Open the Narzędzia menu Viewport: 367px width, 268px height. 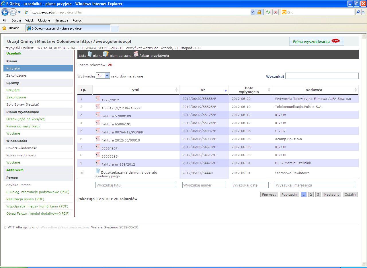pyautogui.click(x=61, y=20)
